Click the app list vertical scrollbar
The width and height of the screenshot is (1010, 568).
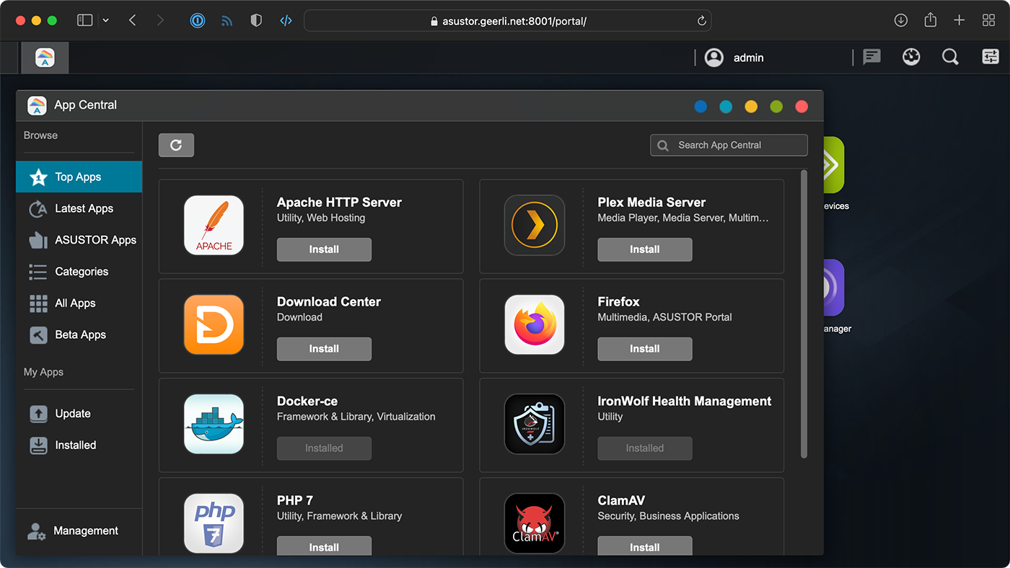point(804,314)
